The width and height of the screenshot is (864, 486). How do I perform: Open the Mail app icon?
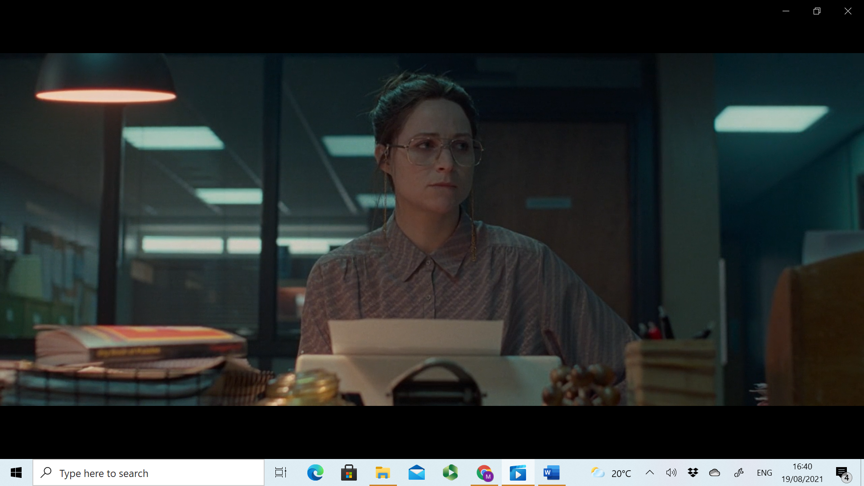[x=417, y=472]
